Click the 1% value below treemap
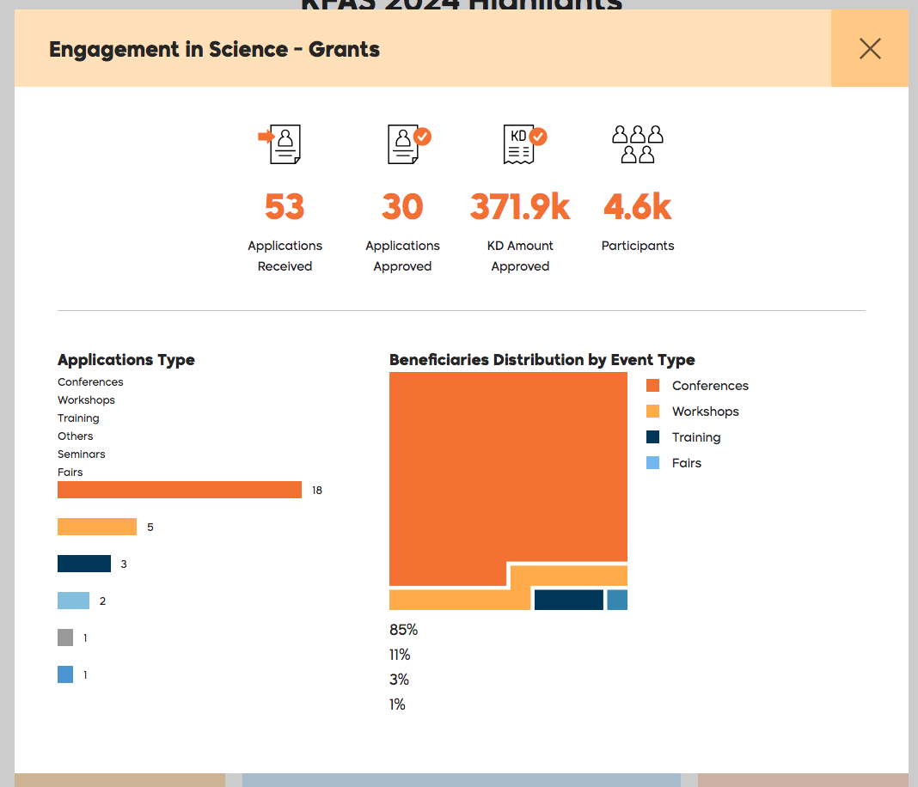Screen dimensions: 918x787 tap(397, 705)
